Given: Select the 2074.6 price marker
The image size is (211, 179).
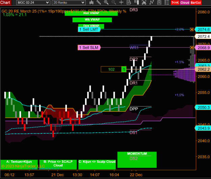Looking at the screenshot, I should point(203,29).
